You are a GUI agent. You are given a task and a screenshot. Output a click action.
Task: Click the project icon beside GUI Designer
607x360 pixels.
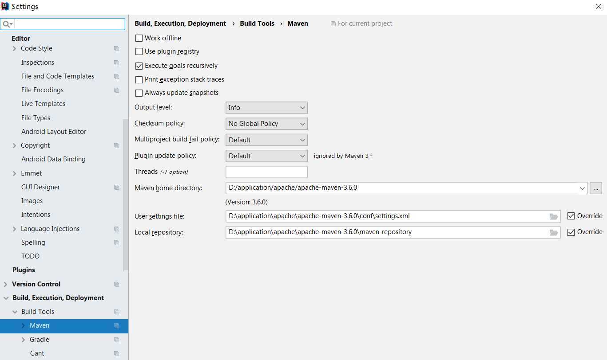pyautogui.click(x=116, y=187)
